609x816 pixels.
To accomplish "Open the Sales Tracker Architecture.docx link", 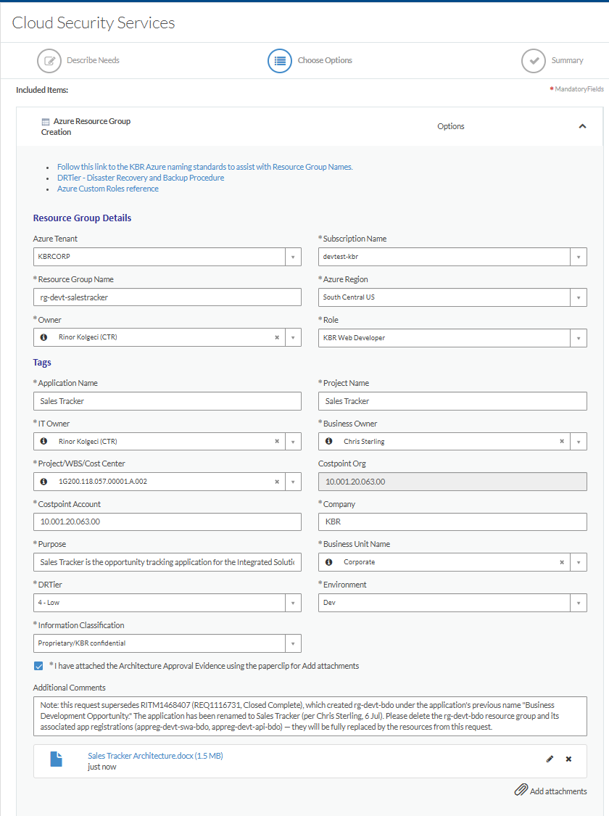I will [x=155, y=756].
